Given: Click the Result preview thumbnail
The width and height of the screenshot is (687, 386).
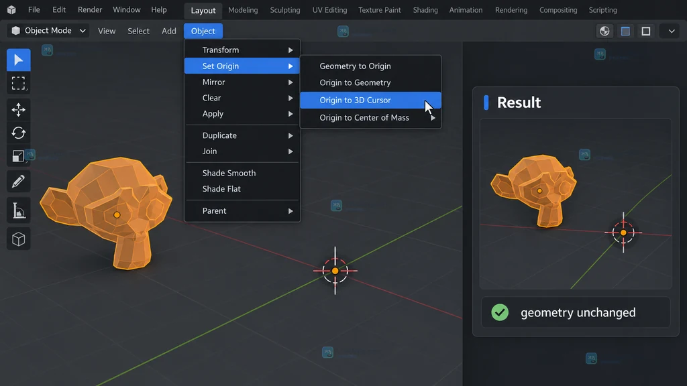Looking at the screenshot, I should tap(576, 204).
